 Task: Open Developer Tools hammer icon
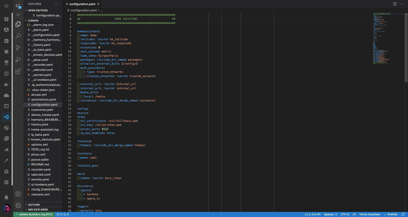[6, 161]
